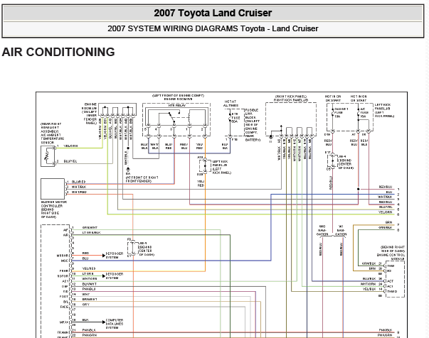Click the 'BRN' label at right connector 7
The height and width of the screenshot is (338, 429).
tap(388, 222)
